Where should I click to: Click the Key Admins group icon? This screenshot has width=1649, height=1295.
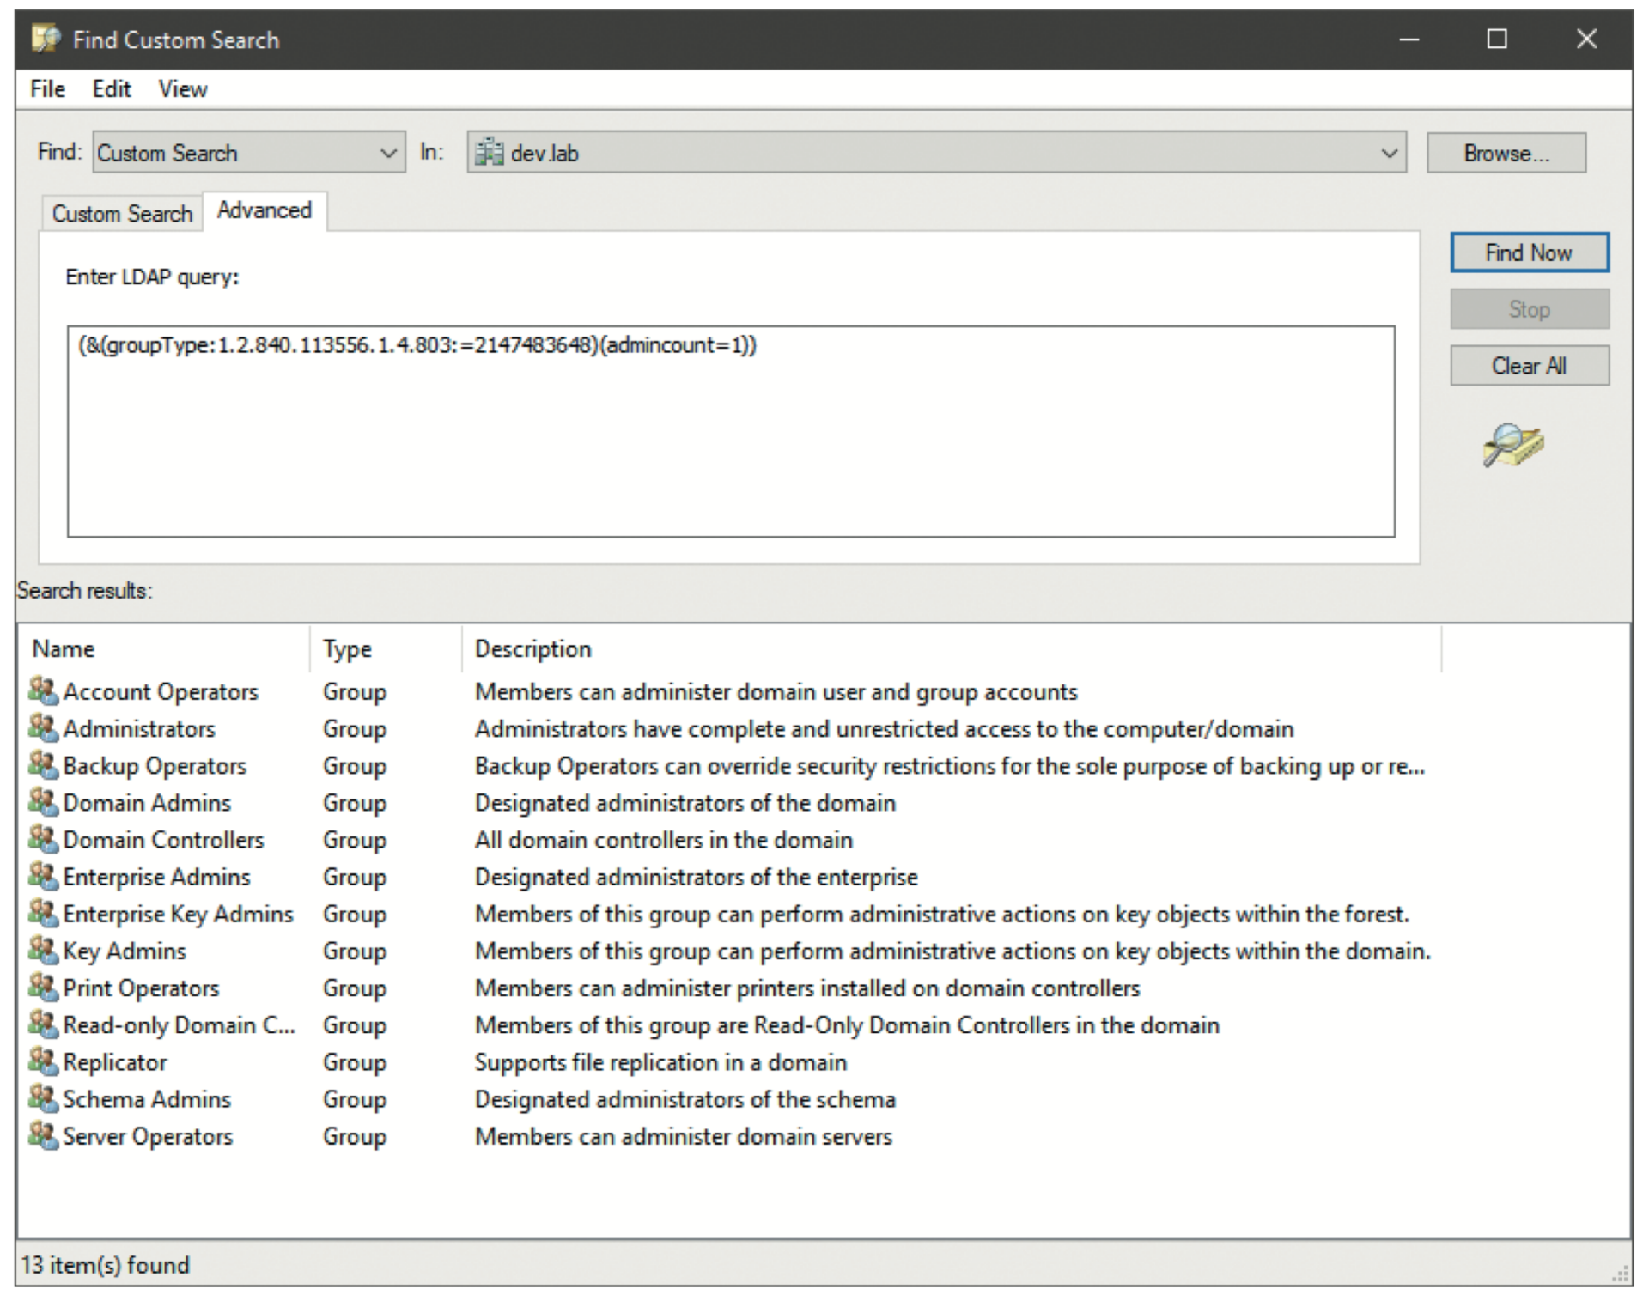coord(43,951)
